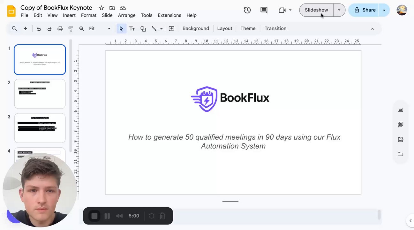This screenshot has height=230, width=414.
Task: Open the version history clock icon
Action: 247,10
